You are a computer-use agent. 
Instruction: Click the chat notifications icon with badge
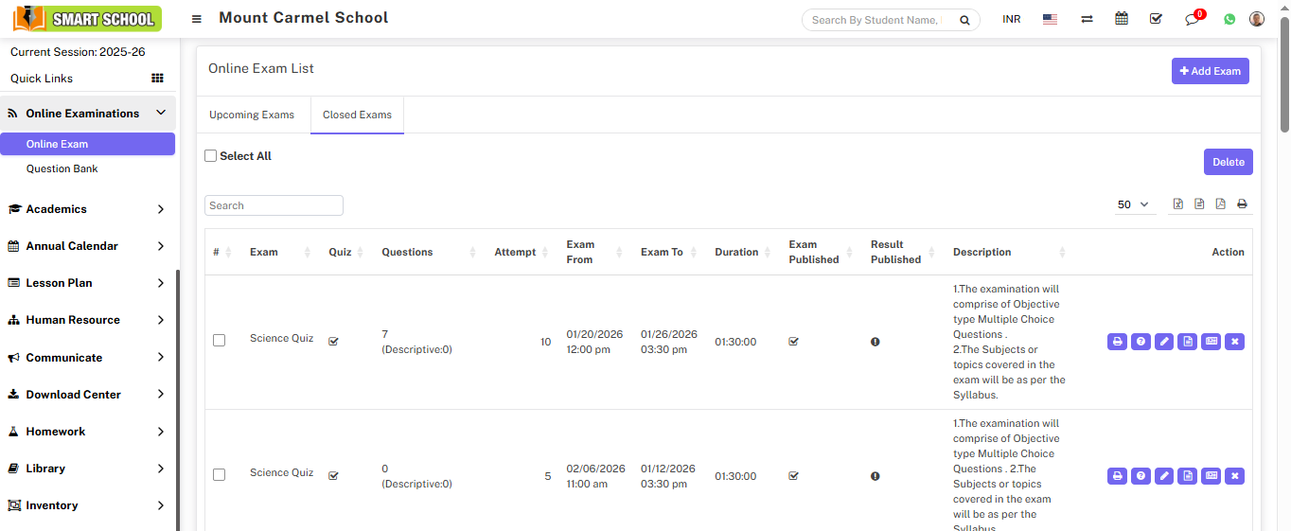[1193, 19]
